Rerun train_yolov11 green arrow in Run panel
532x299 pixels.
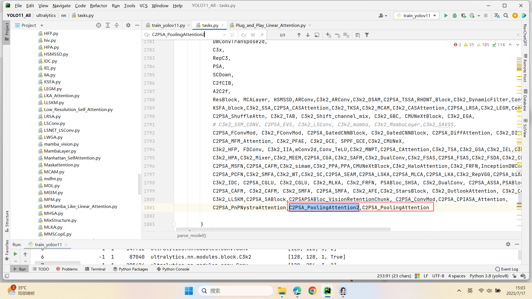(x=15, y=254)
